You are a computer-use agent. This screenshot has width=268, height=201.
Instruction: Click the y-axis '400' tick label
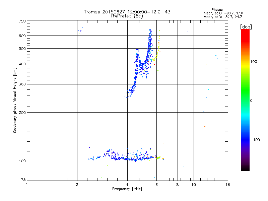coord(22,64)
